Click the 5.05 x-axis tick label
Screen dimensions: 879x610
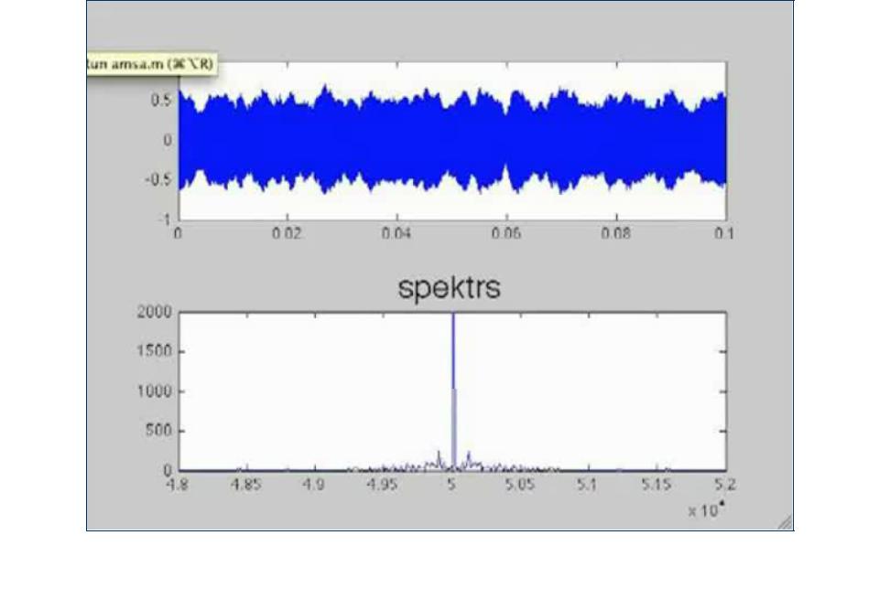(x=520, y=484)
